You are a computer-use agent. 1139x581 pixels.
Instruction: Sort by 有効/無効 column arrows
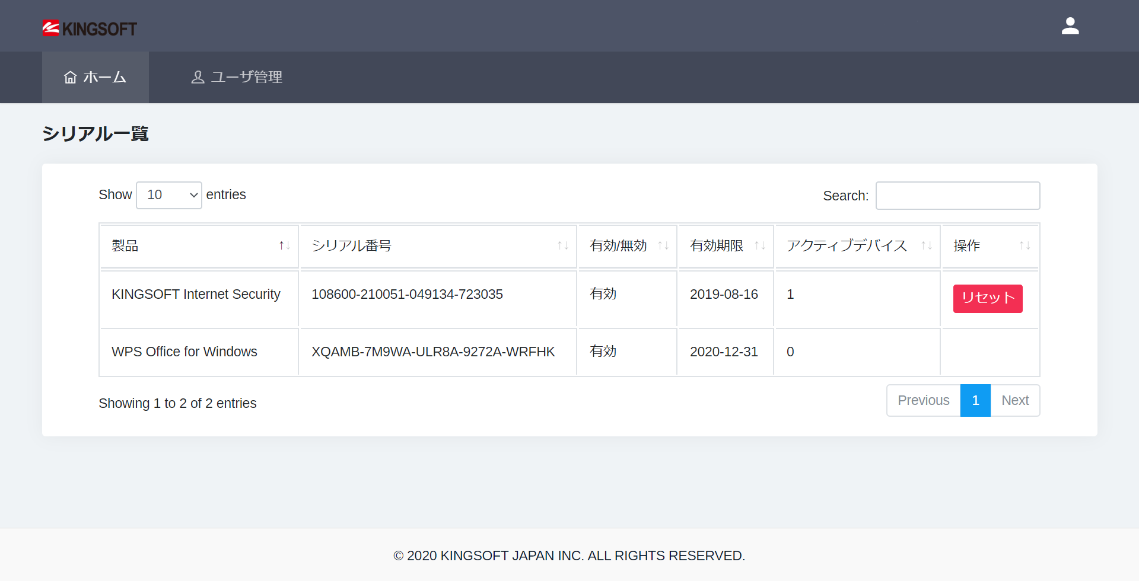click(x=663, y=245)
